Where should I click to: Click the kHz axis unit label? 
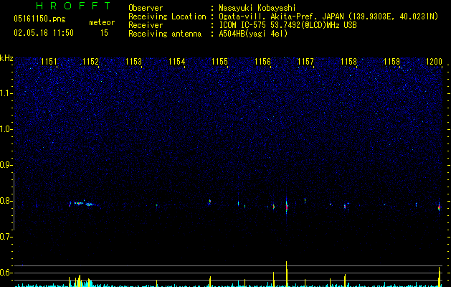[6, 58]
